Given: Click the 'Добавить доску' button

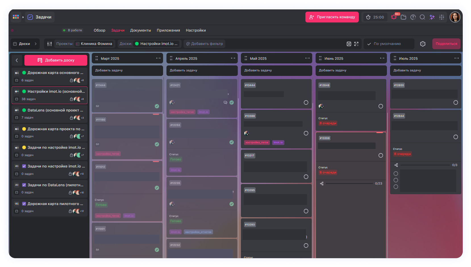Looking at the screenshot, I should pos(56,60).
